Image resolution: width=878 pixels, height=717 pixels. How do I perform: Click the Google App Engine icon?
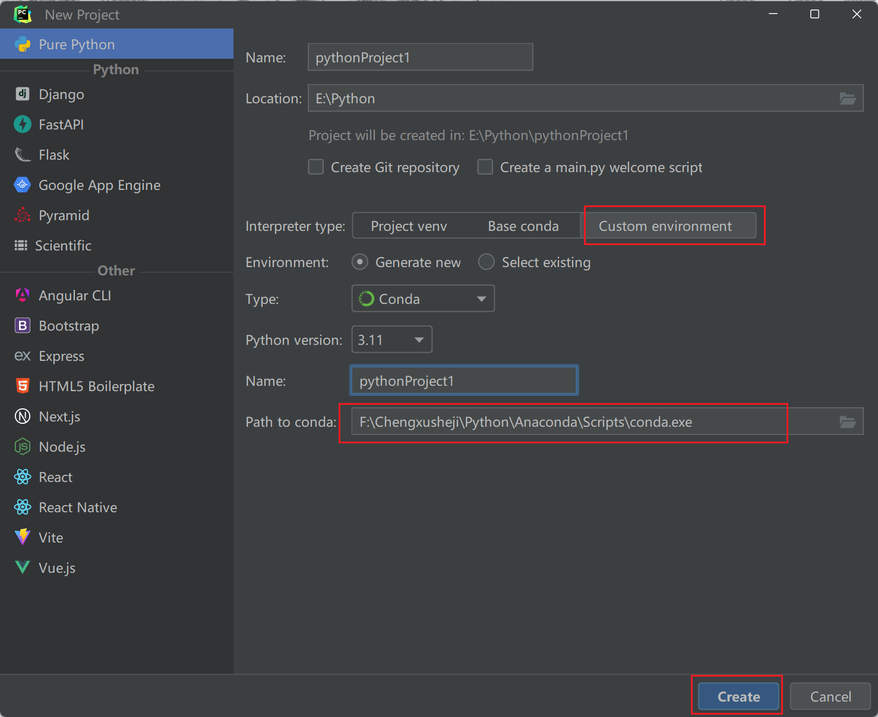point(23,185)
